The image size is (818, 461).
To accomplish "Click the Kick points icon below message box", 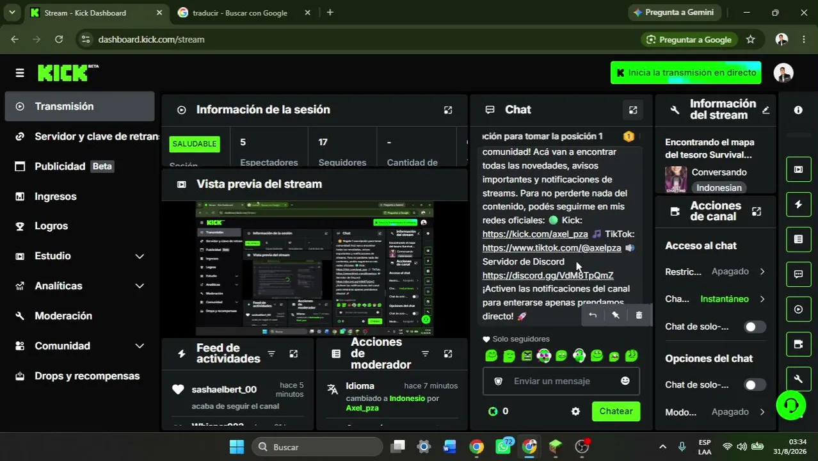I will (493, 412).
